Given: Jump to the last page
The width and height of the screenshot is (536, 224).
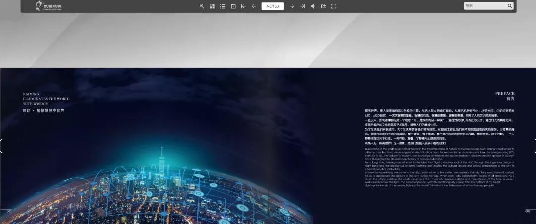Looking at the screenshot, I should [x=302, y=6].
